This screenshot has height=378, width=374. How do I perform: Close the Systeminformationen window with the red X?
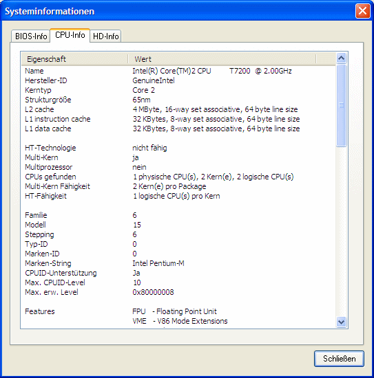tap(363, 11)
